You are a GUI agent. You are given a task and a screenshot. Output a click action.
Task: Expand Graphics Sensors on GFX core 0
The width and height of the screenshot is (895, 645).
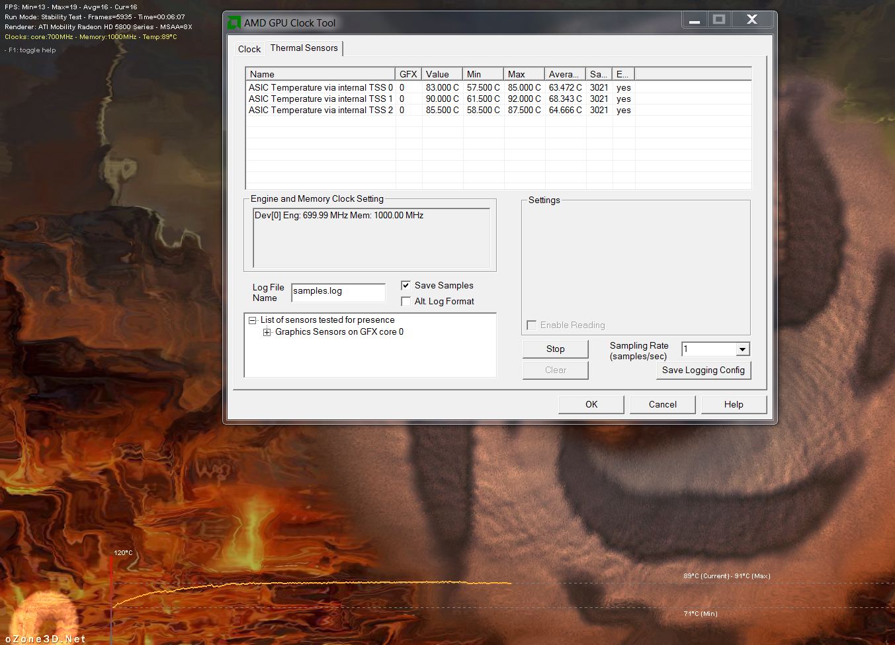267,332
